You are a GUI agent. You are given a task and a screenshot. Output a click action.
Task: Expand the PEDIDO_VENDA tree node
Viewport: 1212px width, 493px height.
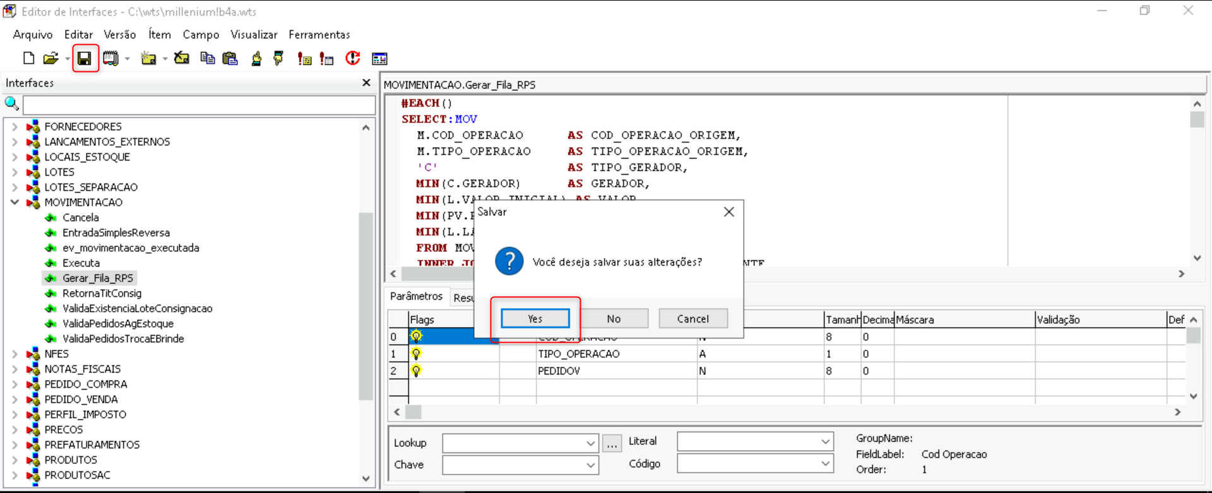click(15, 400)
